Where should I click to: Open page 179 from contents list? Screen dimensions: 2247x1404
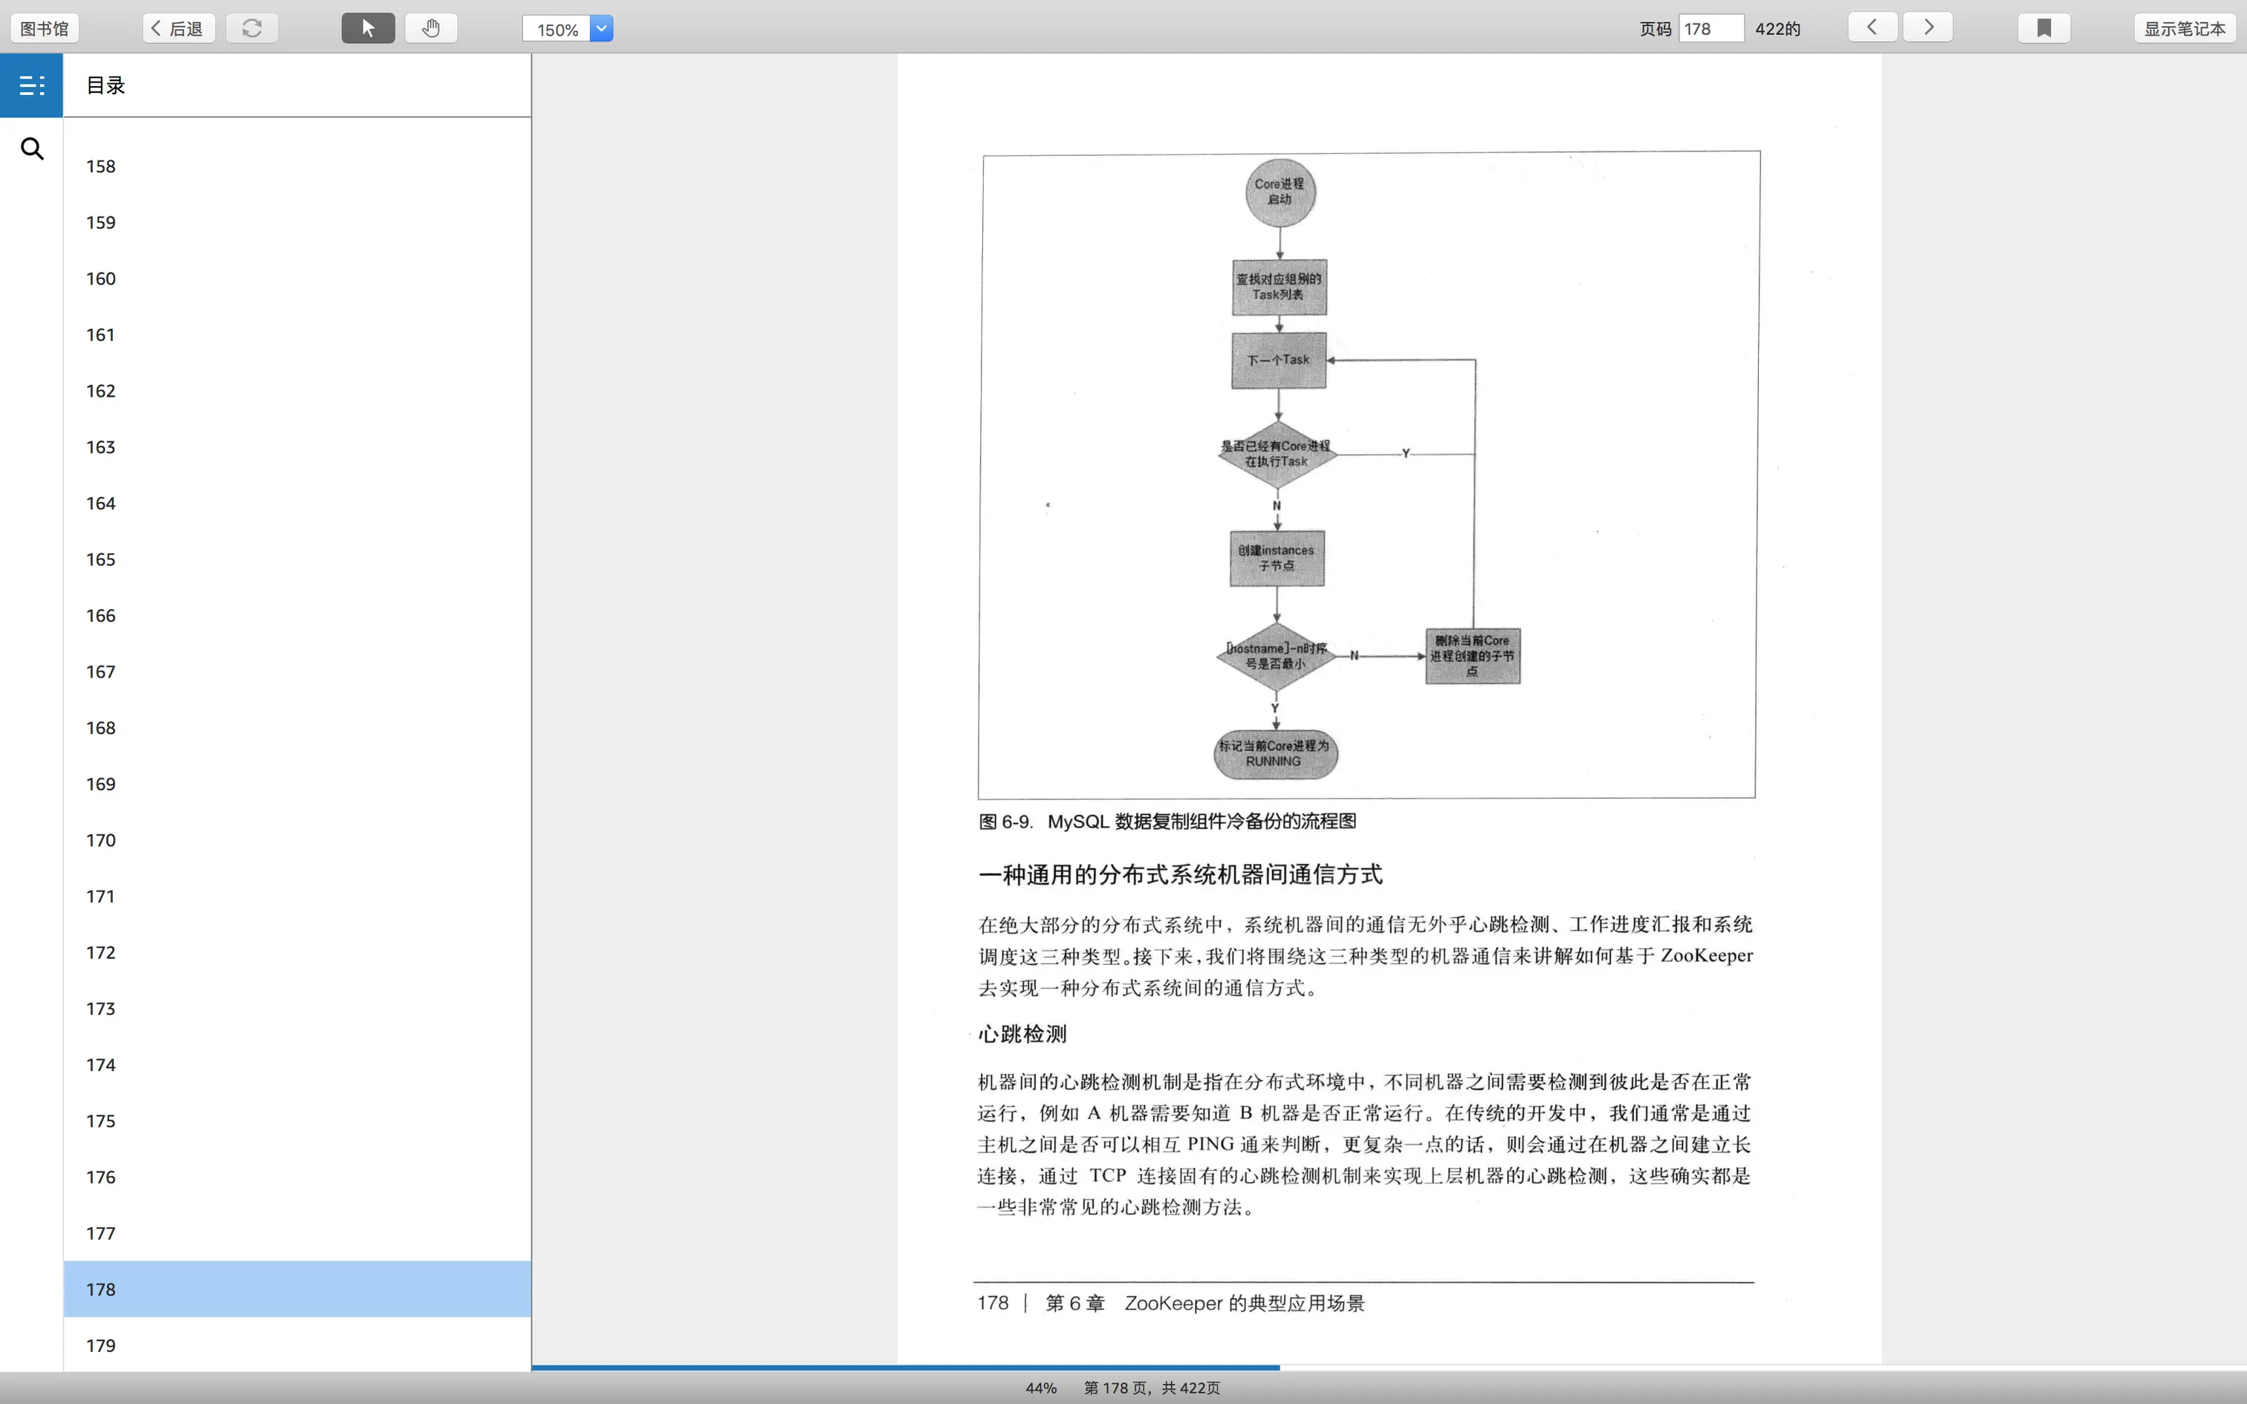tap(101, 1345)
